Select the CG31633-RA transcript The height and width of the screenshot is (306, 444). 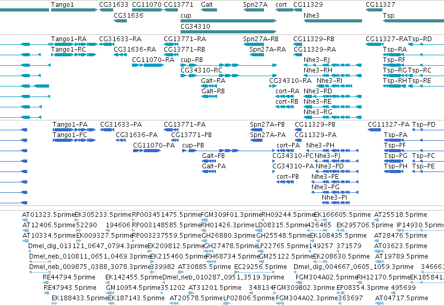(107, 44)
